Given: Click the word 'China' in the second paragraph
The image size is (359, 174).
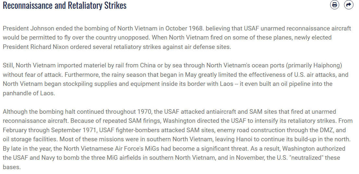Looking at the screenshot, I should click(x=148, y=65).
